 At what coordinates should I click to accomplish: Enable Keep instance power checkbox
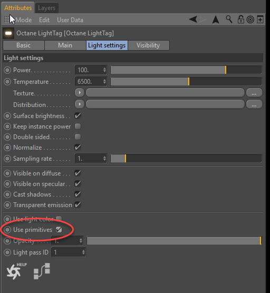[78, 126]
